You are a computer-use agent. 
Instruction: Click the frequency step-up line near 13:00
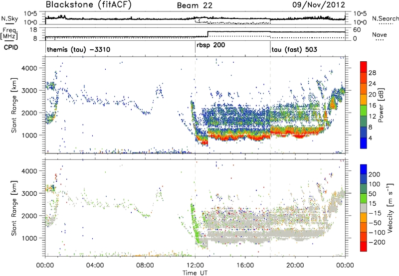(x=208, y=34)
